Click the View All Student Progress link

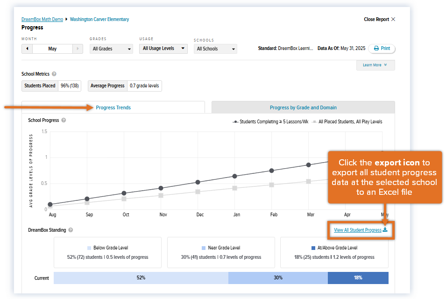(357, 230)
